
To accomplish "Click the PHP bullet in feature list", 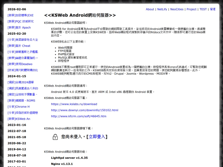I will point(66,54).
